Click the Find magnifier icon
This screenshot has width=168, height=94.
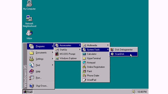pos(31,65)
